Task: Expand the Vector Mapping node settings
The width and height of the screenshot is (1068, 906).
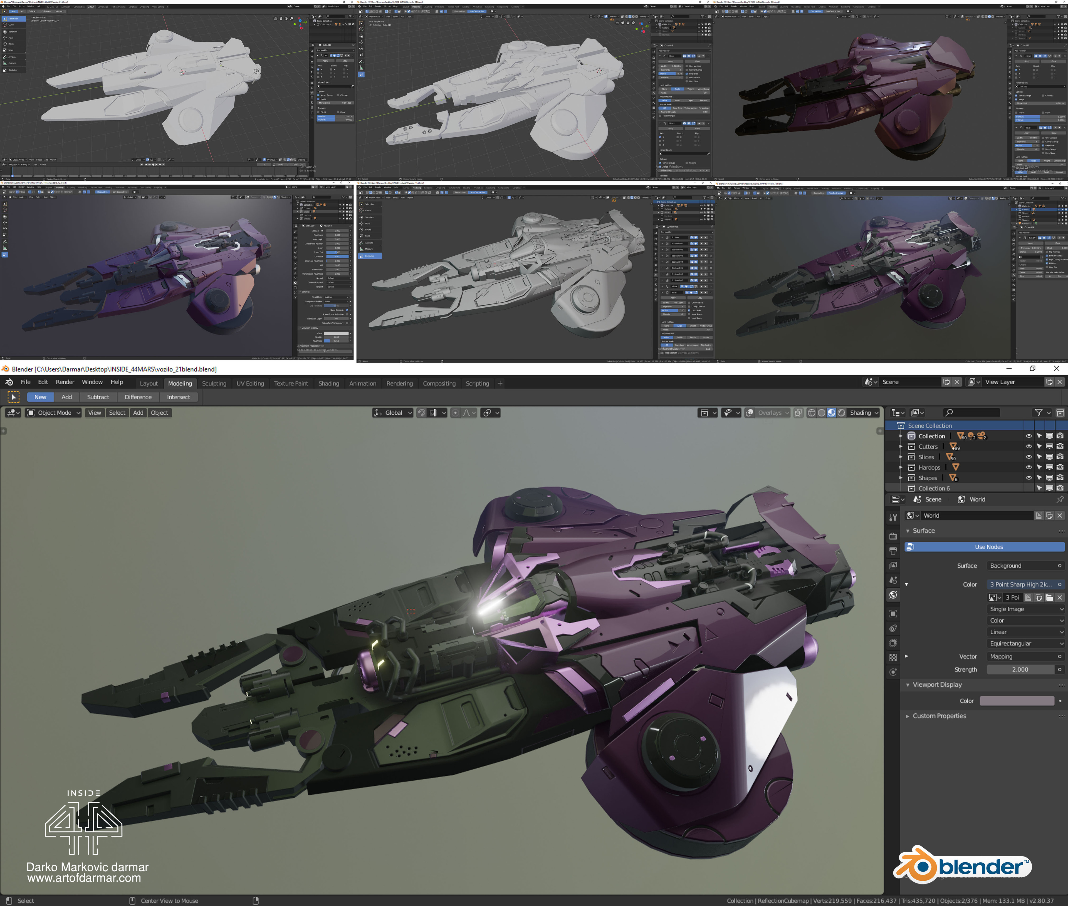Action: tap(907, 656)
